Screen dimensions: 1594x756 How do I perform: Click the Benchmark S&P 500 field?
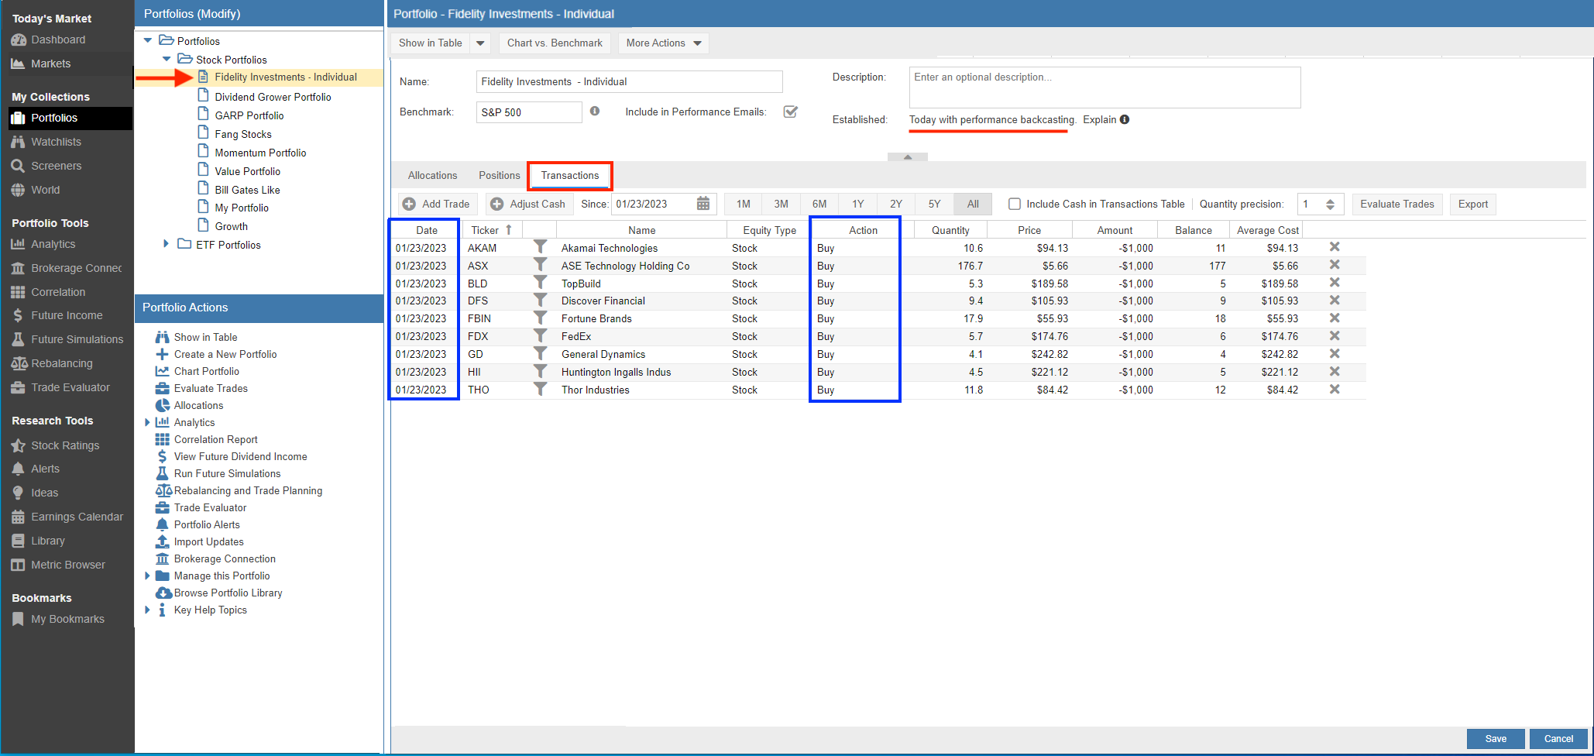tap(529, 112)
